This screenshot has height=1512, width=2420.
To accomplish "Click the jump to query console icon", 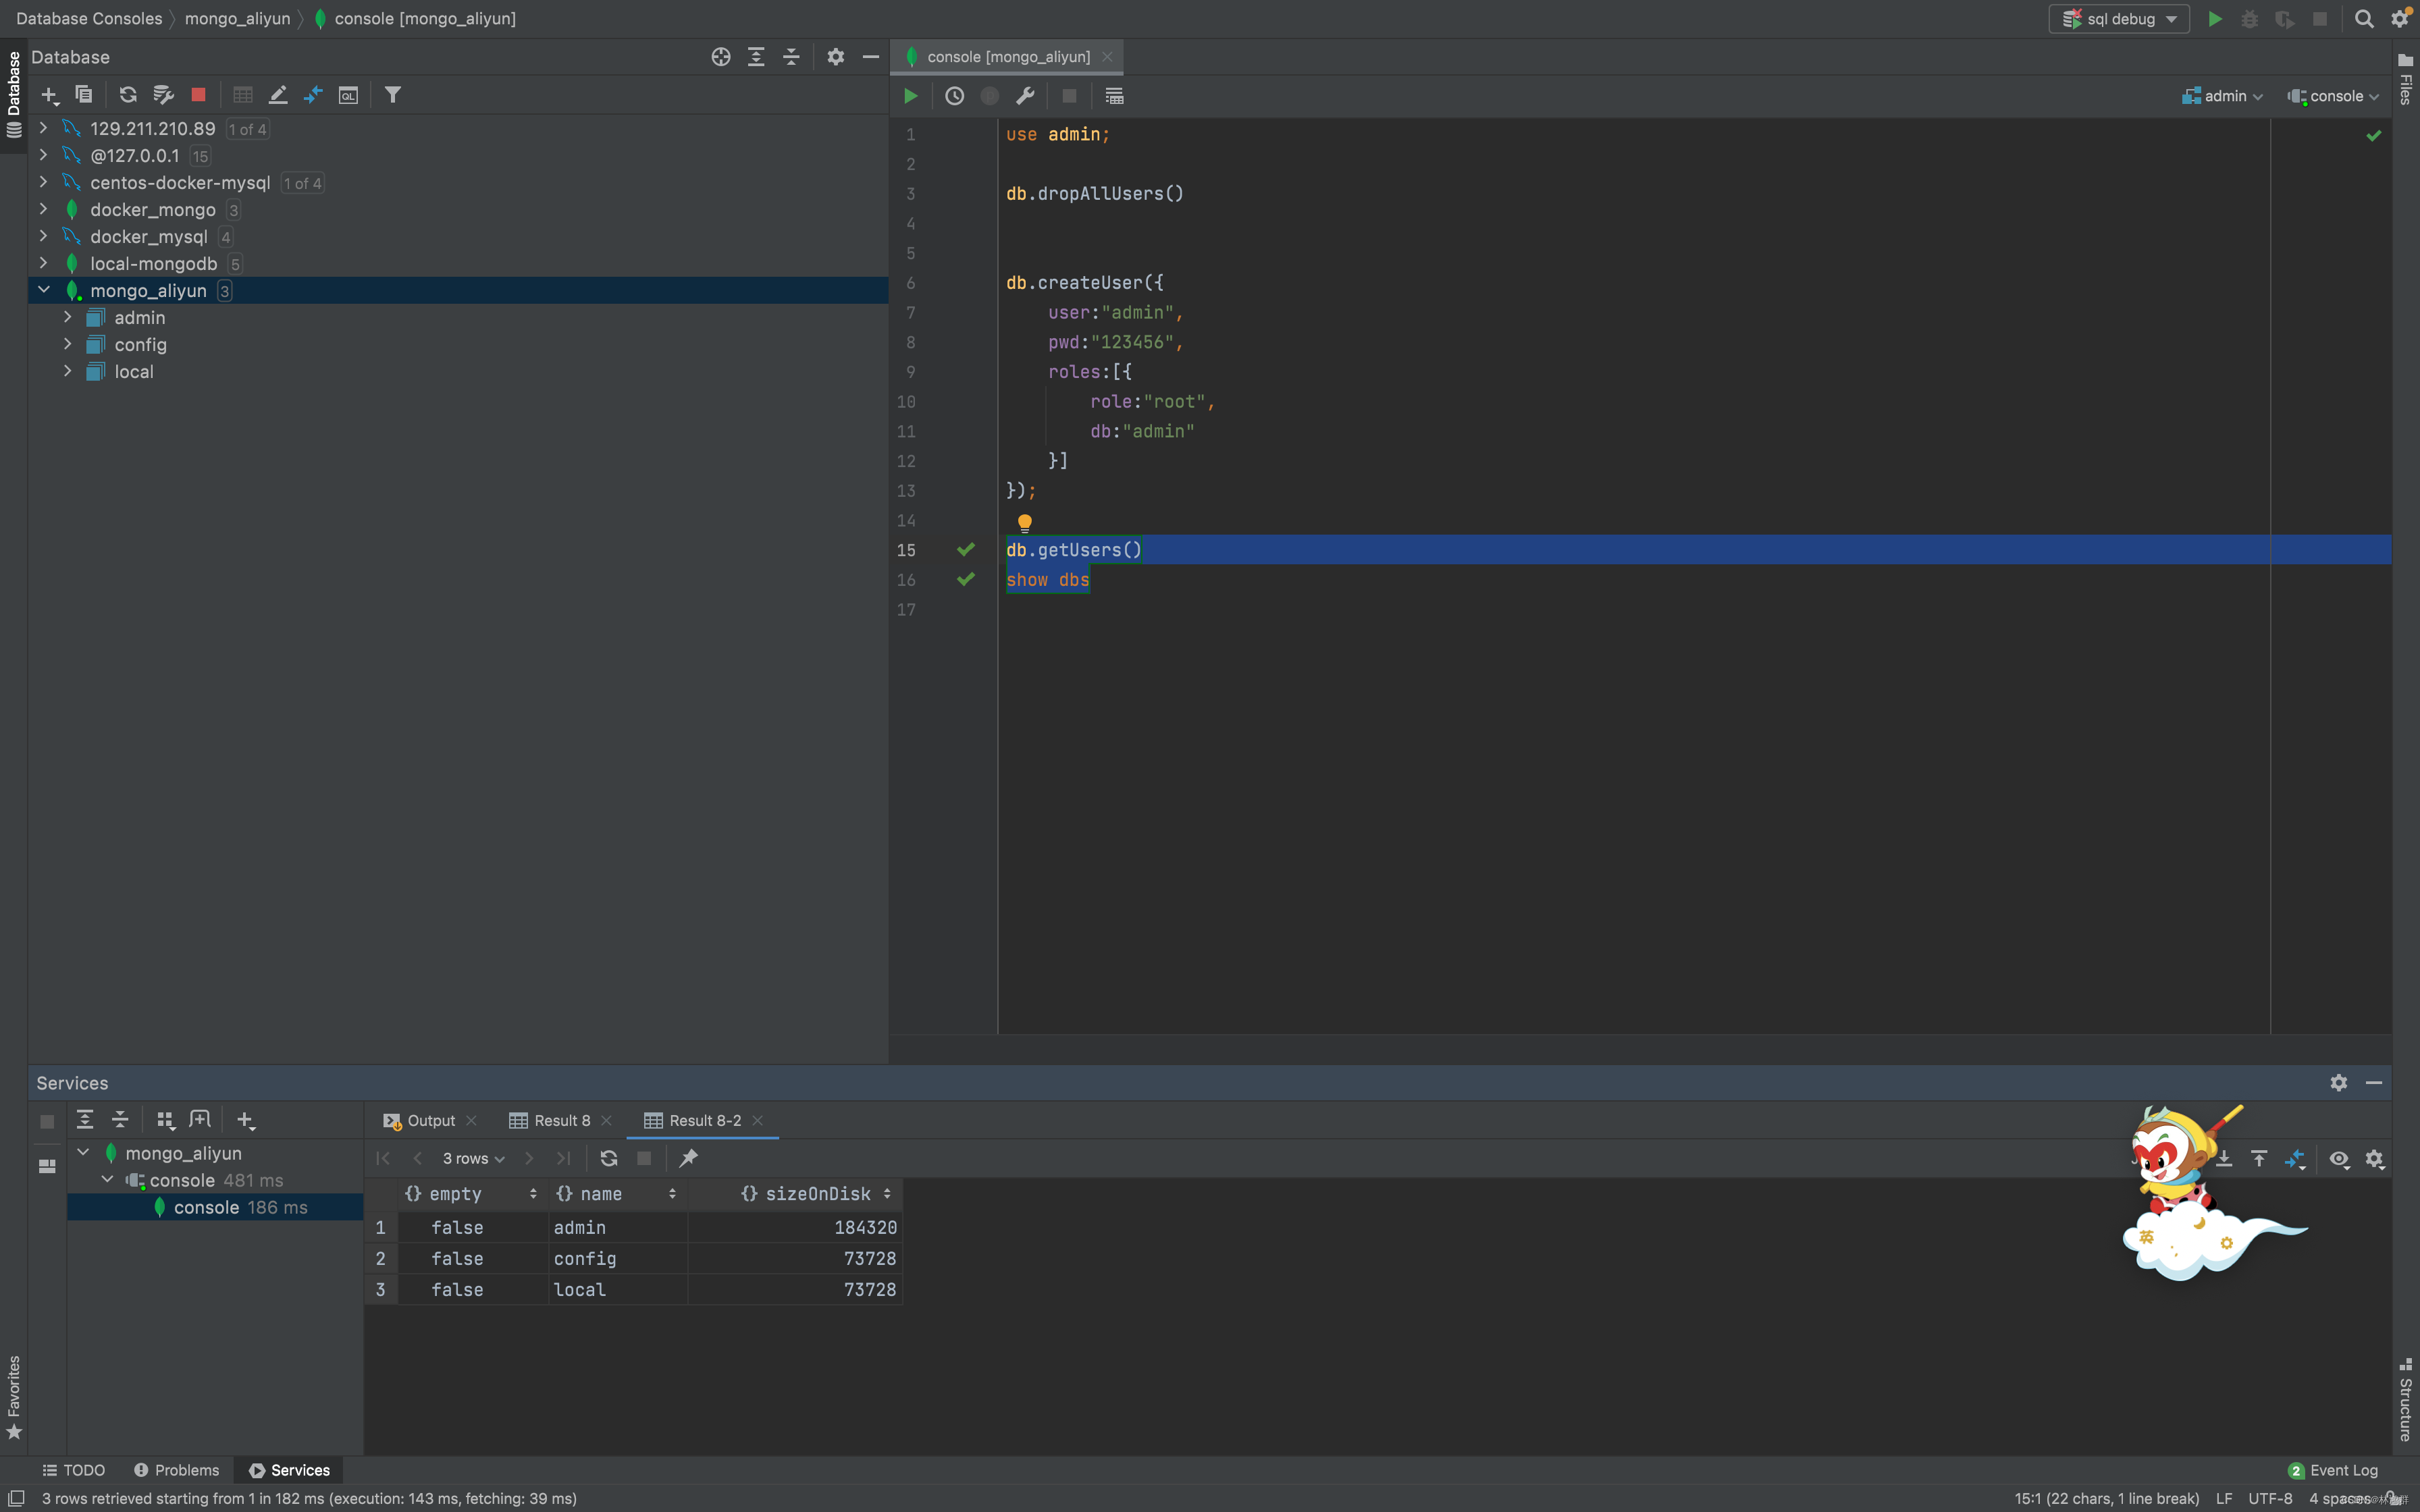I will pos(348,95).
